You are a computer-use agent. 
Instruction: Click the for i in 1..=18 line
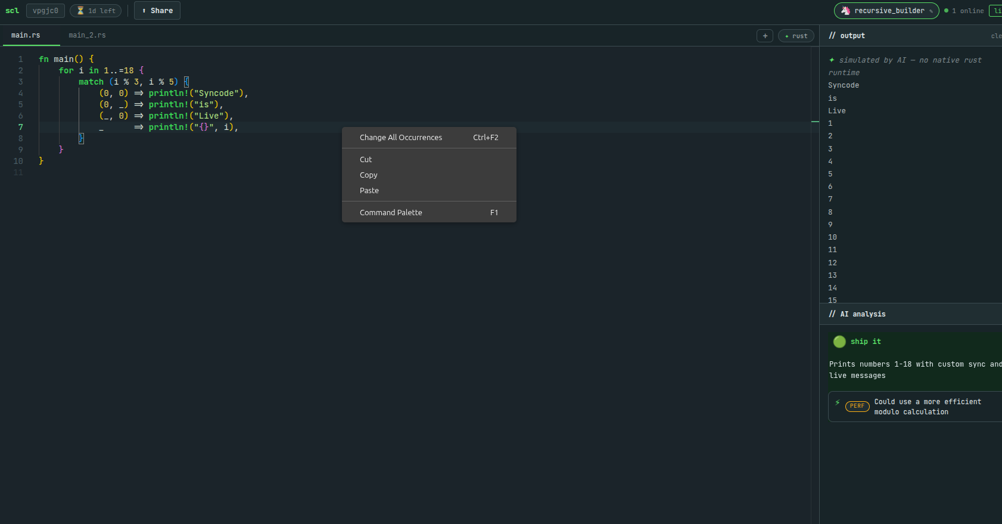click(x=101, y=70)
